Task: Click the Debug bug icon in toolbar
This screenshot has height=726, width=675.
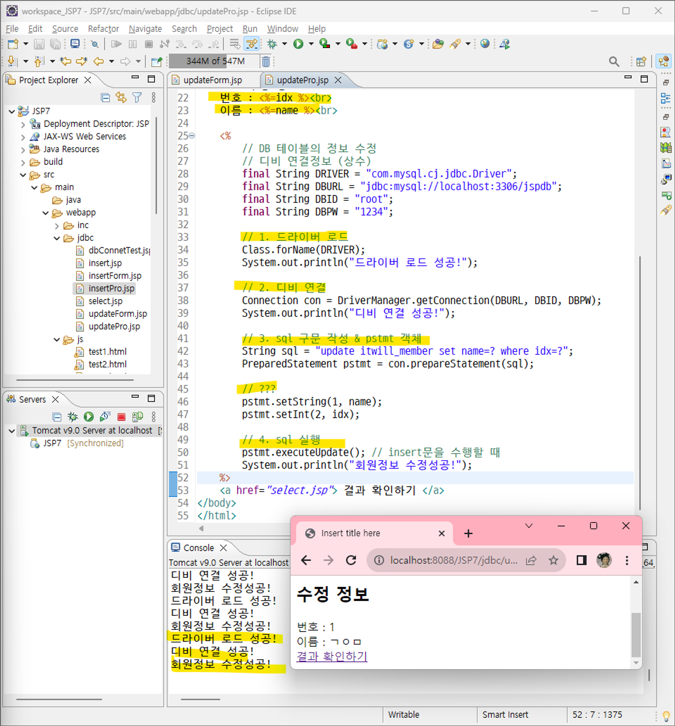Action: click(272, 44)
